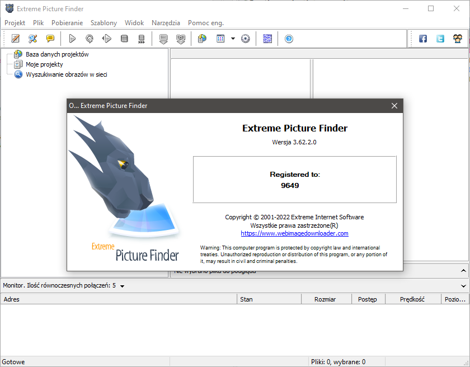Click the Wyszukiwanie obrazów magnifier icon
This screenshot has height=367, width=470.
point(18,74)
